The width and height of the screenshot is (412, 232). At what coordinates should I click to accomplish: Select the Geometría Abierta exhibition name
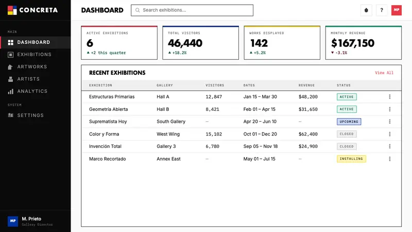tap(109, 109)
